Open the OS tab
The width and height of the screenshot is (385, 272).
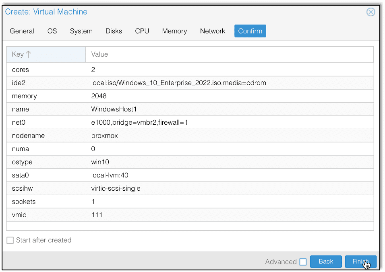click(x=52, y=31)
